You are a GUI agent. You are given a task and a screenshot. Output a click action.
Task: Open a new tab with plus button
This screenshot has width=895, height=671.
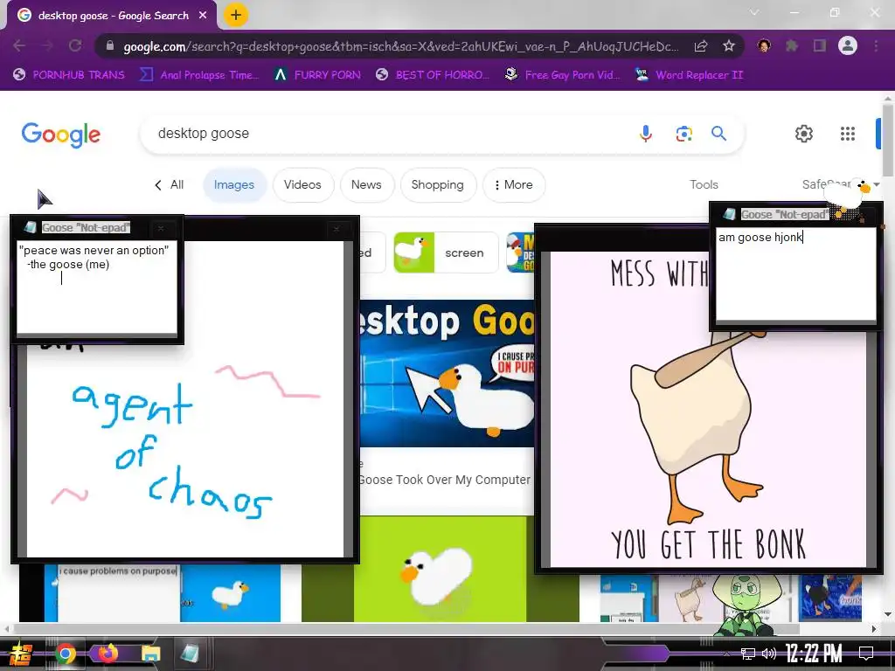(236, 15)
